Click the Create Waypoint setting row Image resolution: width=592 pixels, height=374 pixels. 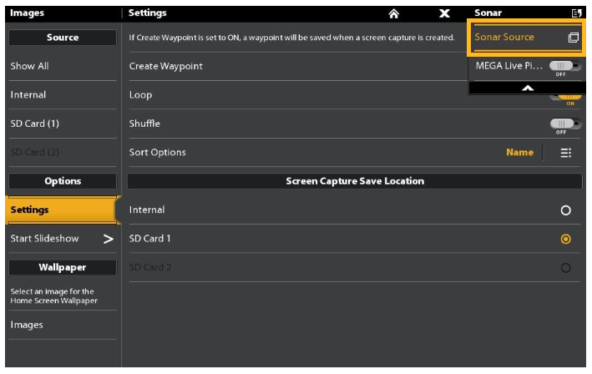292,65
